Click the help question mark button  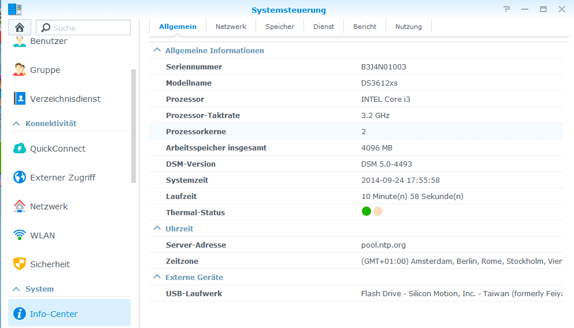coord(507,10)
